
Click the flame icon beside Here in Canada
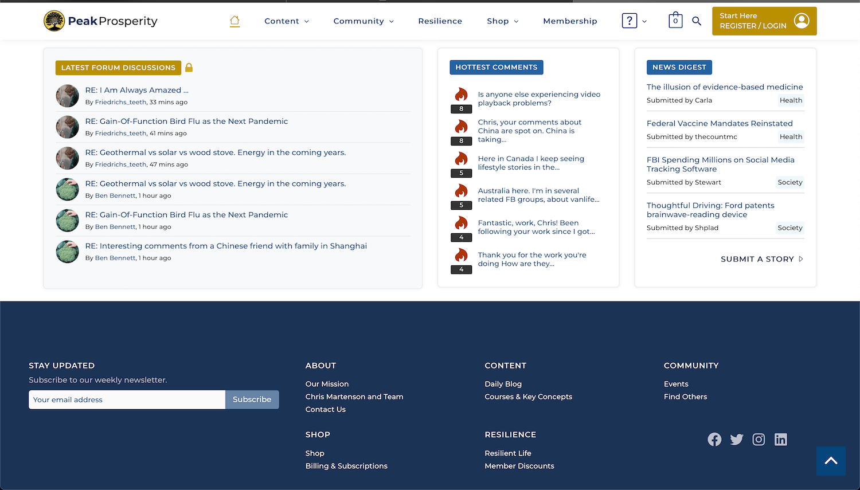tap(462, 159)
